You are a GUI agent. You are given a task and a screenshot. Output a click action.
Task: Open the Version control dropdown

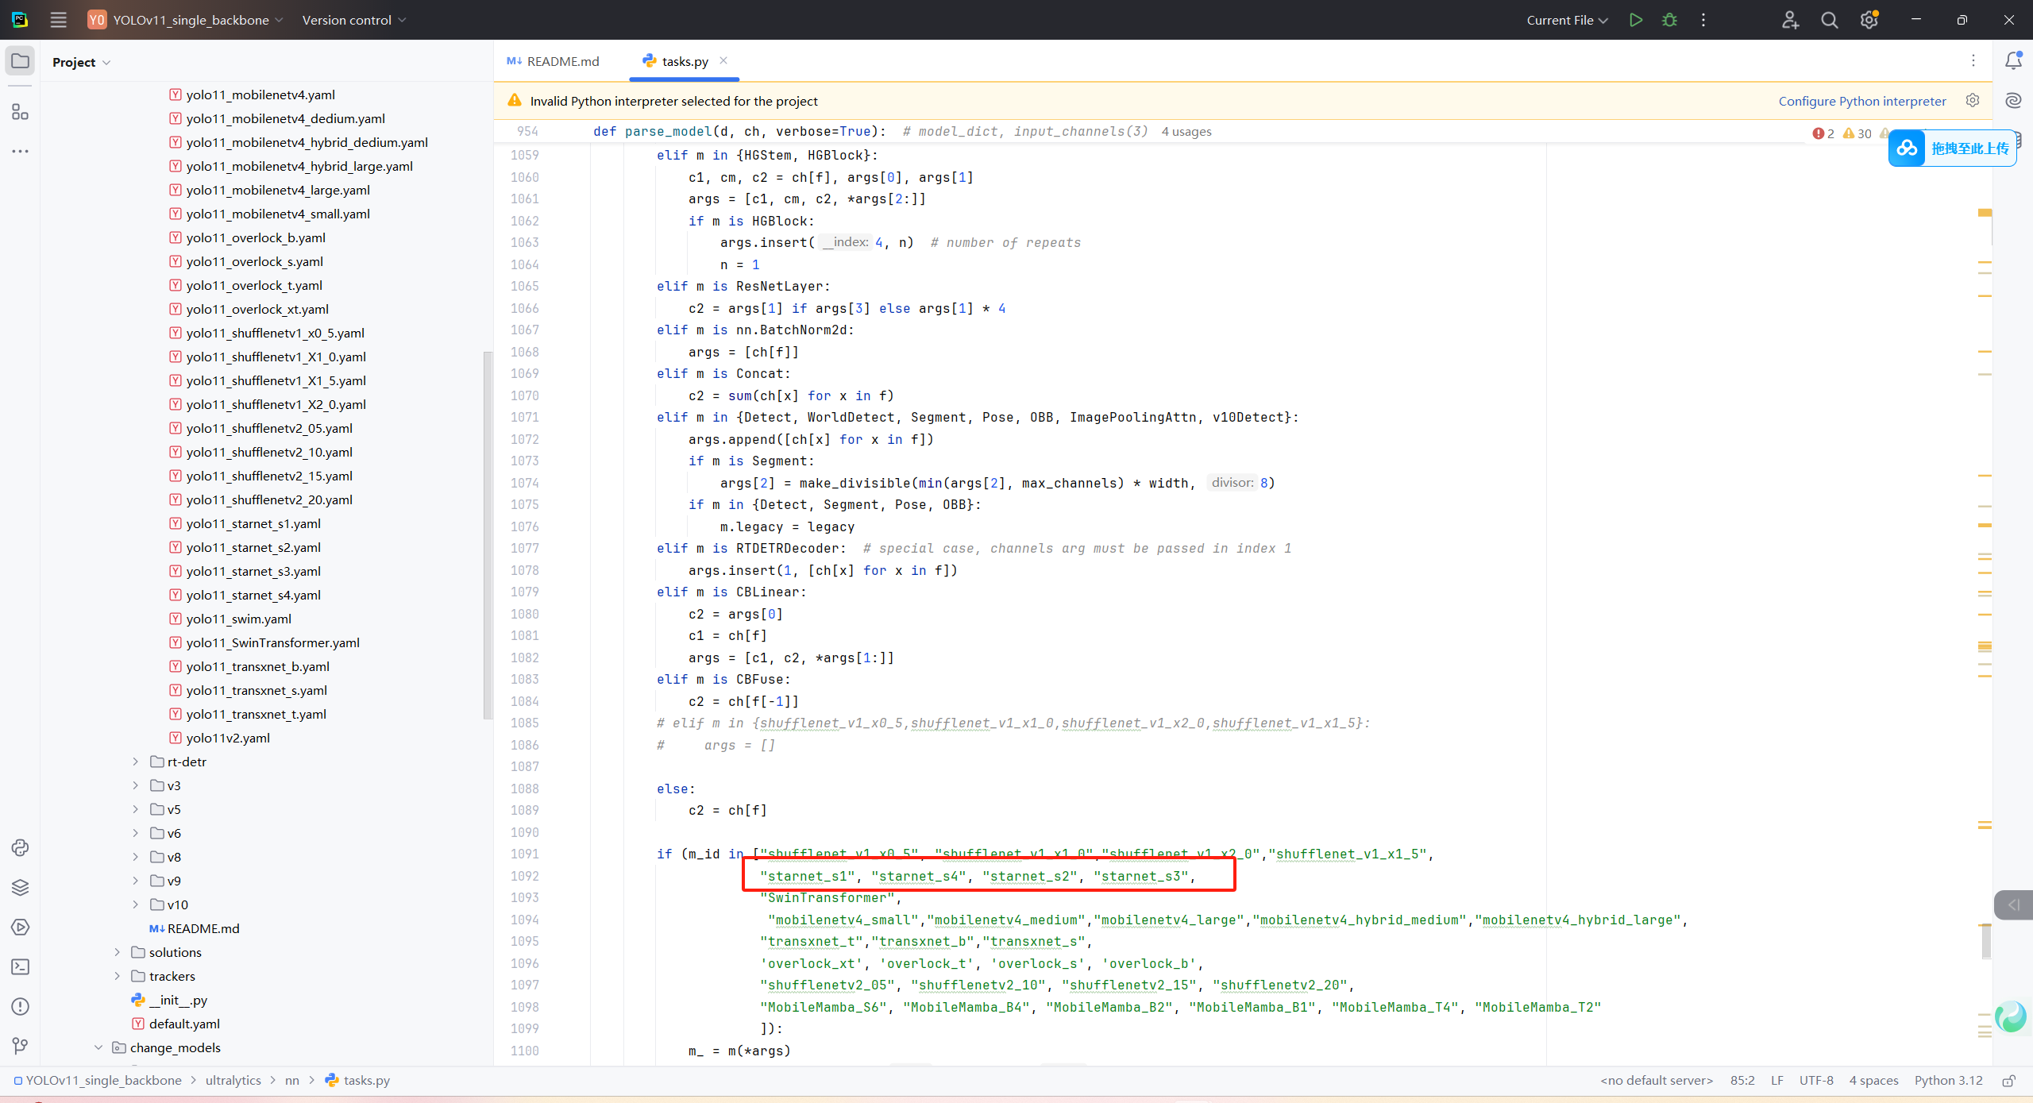pos(353,20)
